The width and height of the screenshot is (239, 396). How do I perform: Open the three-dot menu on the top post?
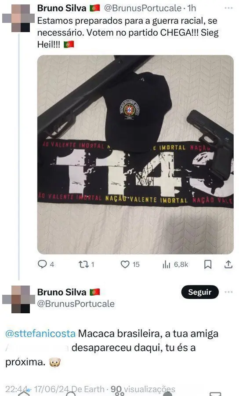coord(228,8)
